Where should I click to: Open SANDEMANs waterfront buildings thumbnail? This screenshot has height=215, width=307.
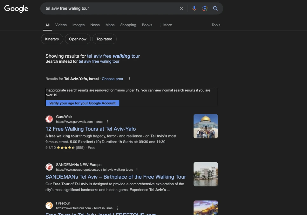pos(206,174)
